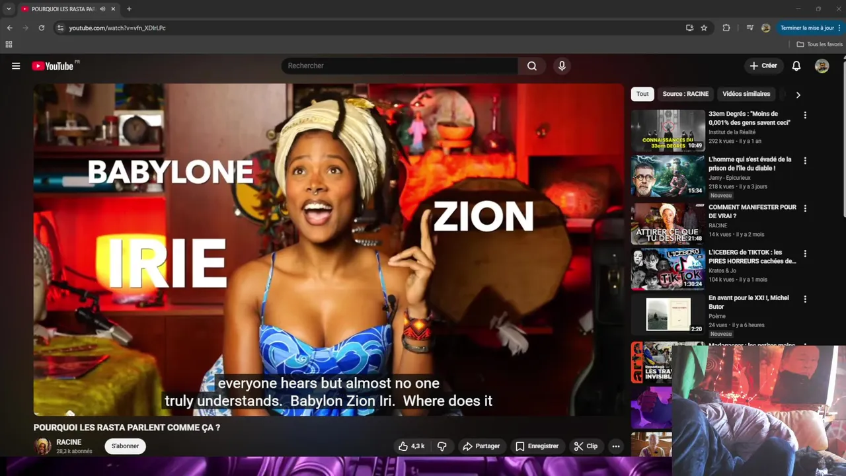Viewport: 846px width, 476px height.
Task: Open options for En avant pour le XXI video
Action: [805, 299]
